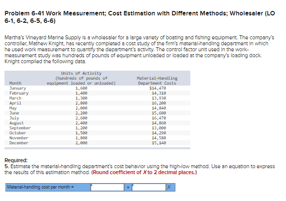Click July's cost 16,470

[159, 118]
